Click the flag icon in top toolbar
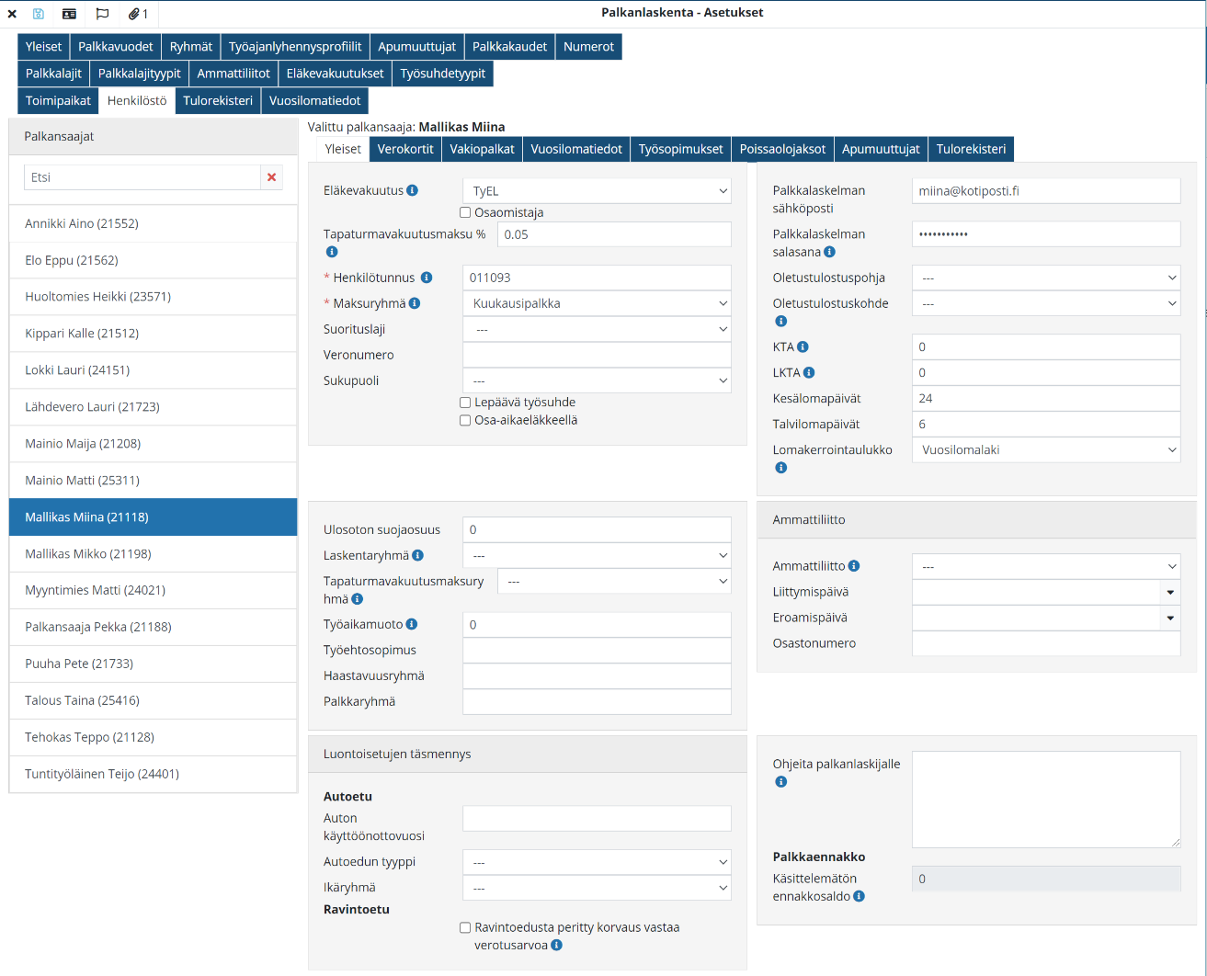This screenshot has width=1207, height=976. click(102, 14)
